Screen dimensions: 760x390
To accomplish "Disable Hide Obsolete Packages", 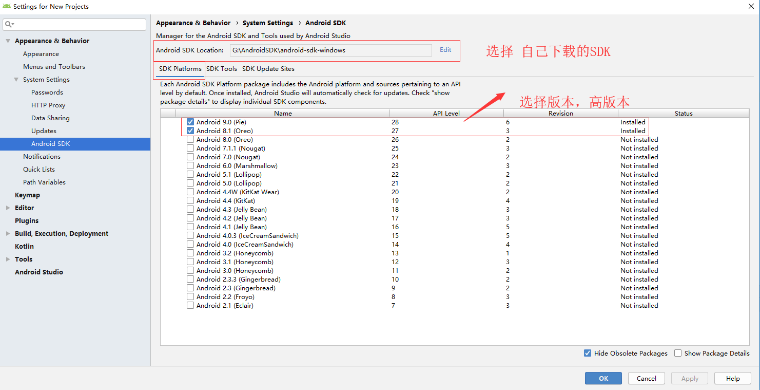I will click(x=588, y=353).
